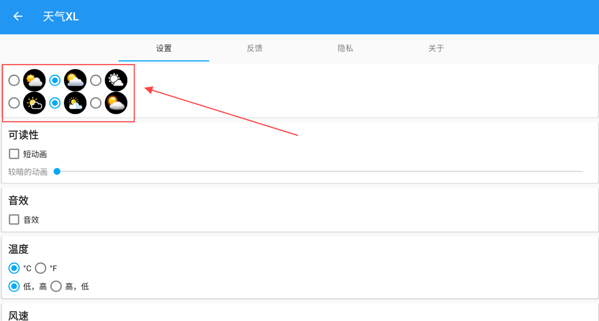Select radio button beside white outline sun icon
This screenshot has height=321, width=599.
[x=96, y=80]
